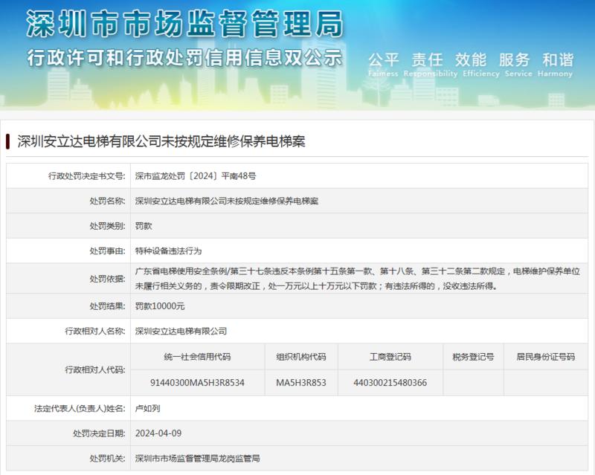Screen dimensions: 595x475
Task: Click the 深圳市市场监督管理局 banner title
Action: [184, 24]
